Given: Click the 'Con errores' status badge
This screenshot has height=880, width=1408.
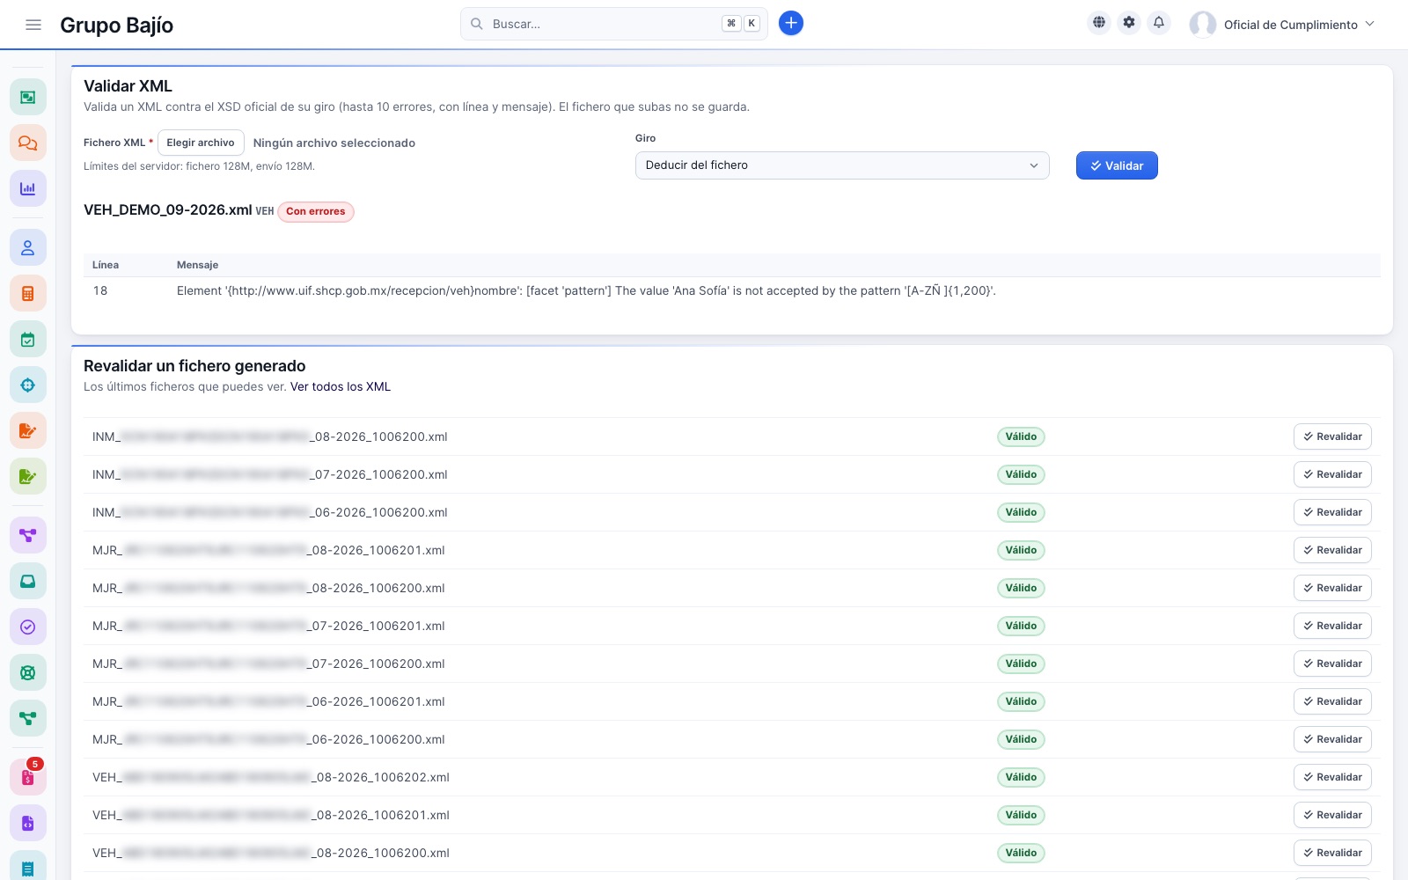Looking at the screenshot, I should (x=316, y=211).
